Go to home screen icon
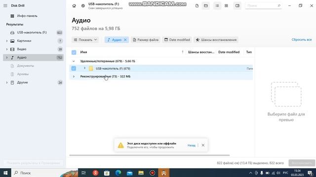316x177 pixels. pos(74,6)
